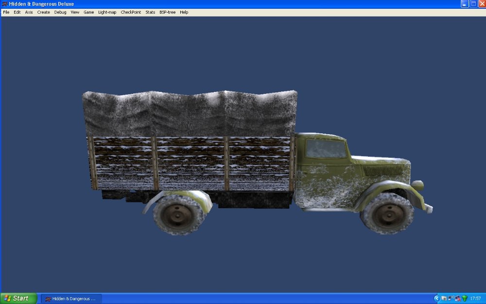The width and height of the screenshot is (486, 304).
Task: Expand the hidden system tray icons chevron
Action: [x=437, y=298]
